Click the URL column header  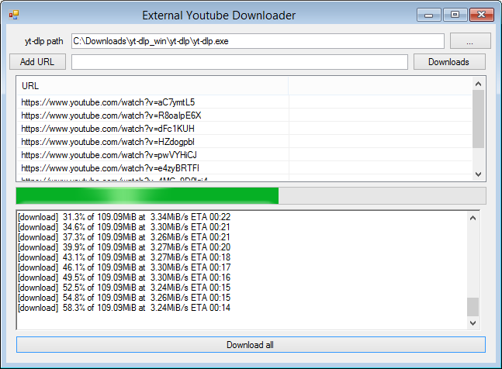point(152,86)
